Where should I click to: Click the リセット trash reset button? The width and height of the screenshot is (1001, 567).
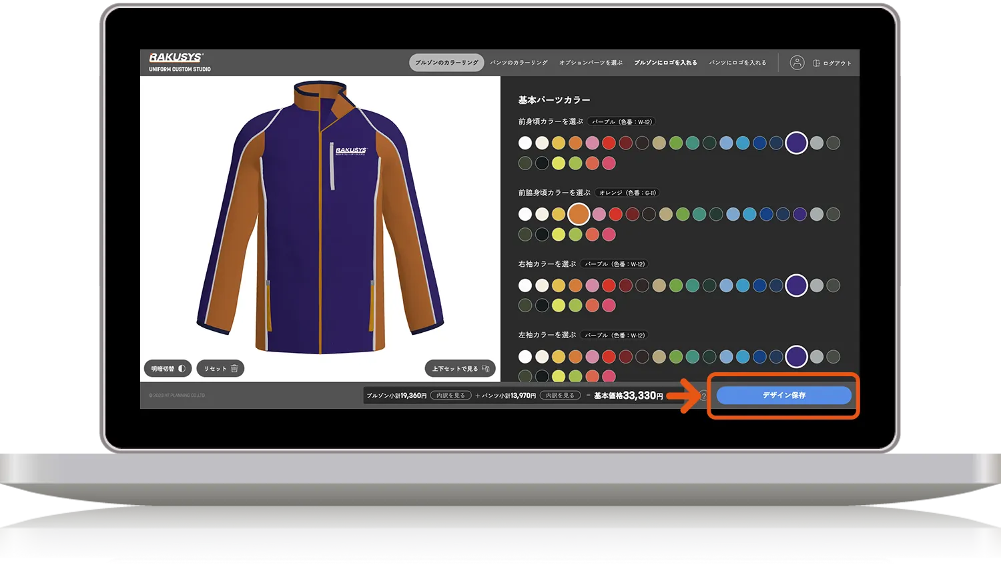click(x=221, y=369)
